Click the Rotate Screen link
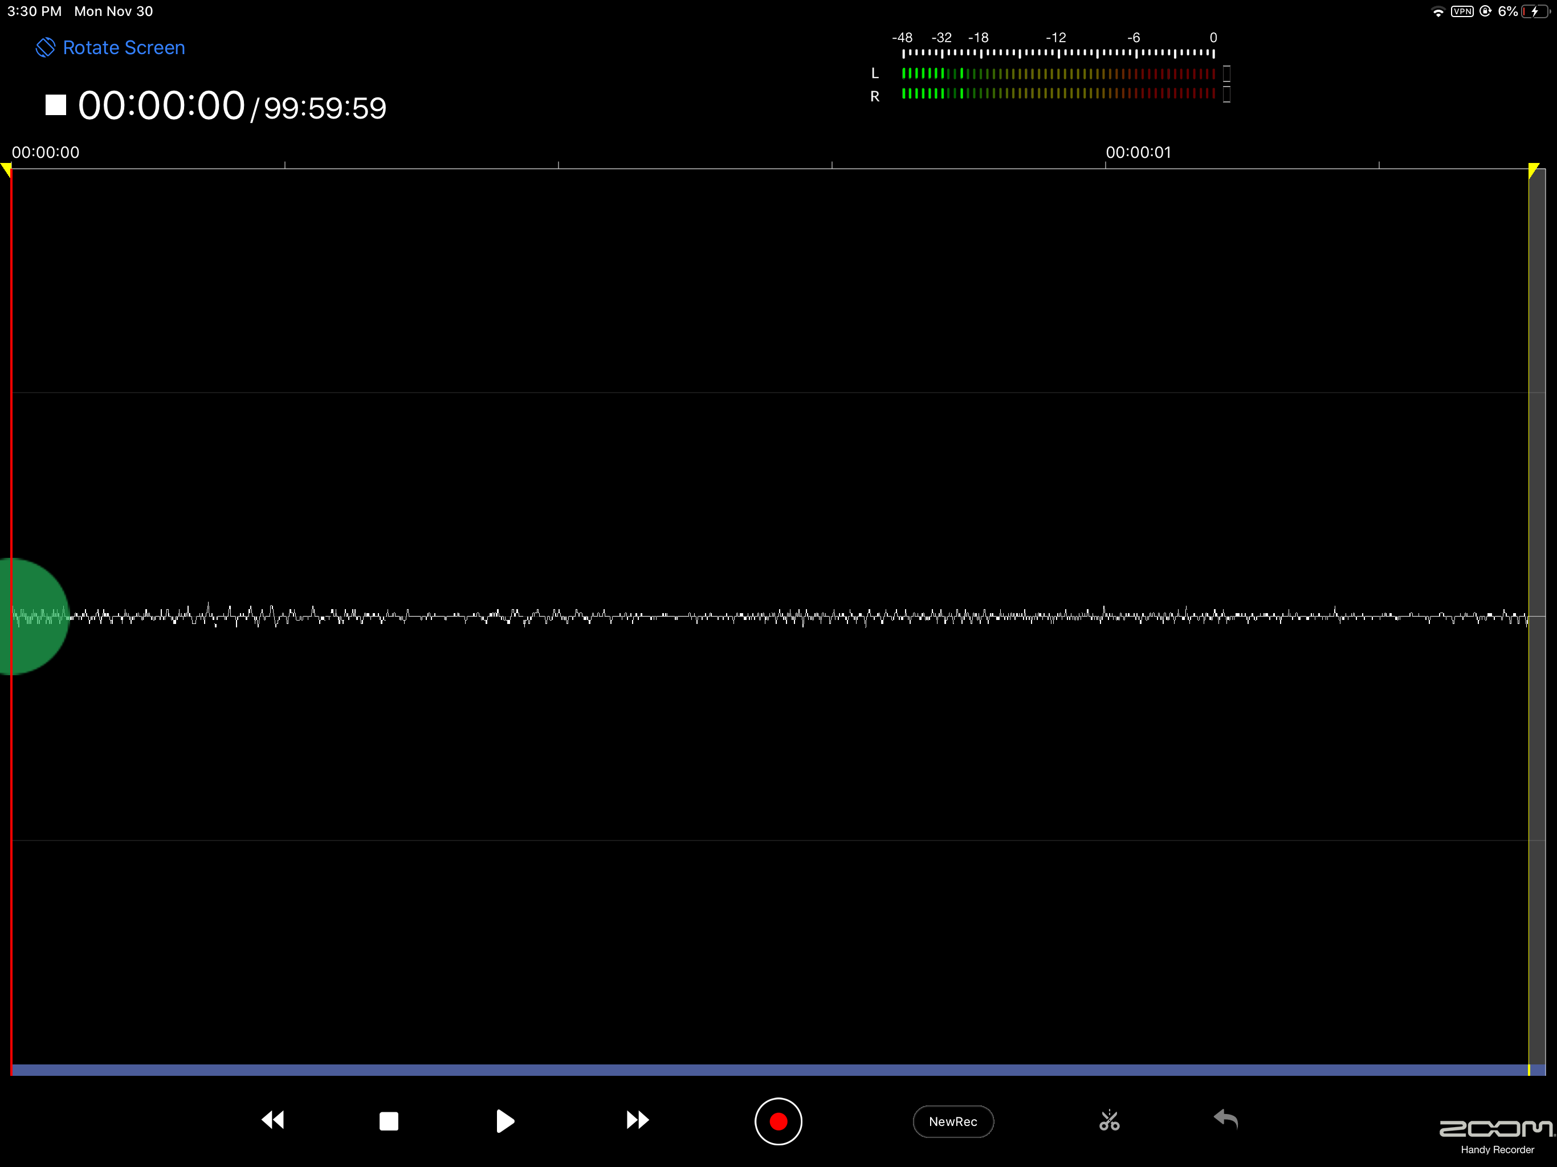Image resolution: width=1557 pixels, height=1167 pixels. (x=124, y=48)
